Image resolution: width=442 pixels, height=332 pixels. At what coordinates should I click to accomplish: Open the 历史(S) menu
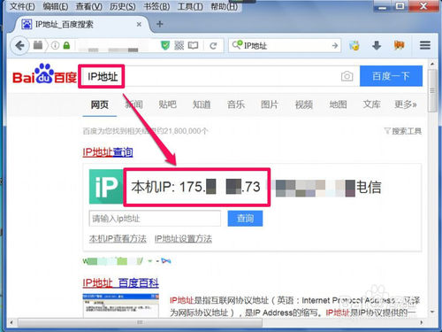123,6
